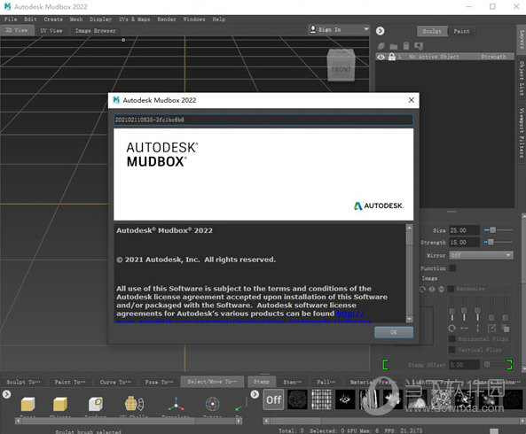Click the new layer icon in Layers panel
526x434 pixels.
point(381,46)
